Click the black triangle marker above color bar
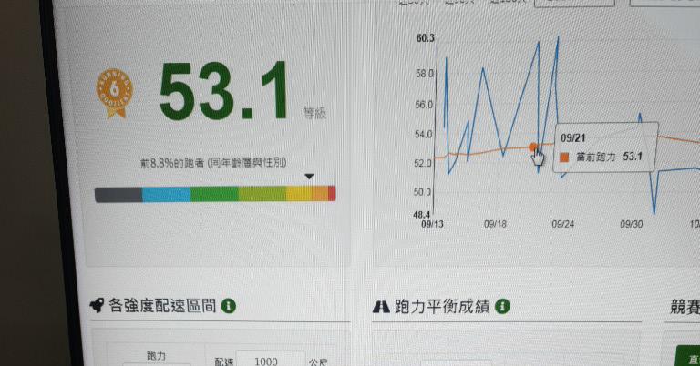Screen dimensions: 700x366 tap(309, 177)
